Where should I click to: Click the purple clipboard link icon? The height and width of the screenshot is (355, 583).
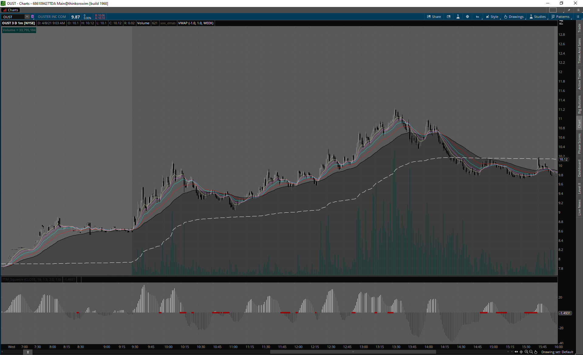pyautogui.click(x=32, y=17)
